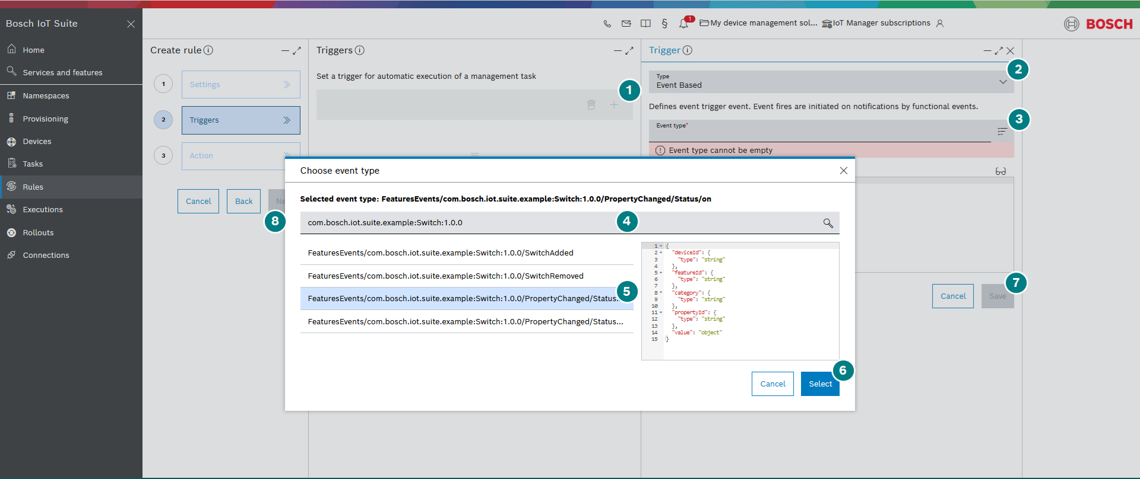
Task: Minimize the Trigger panel
Action: [x=987, y=51]
